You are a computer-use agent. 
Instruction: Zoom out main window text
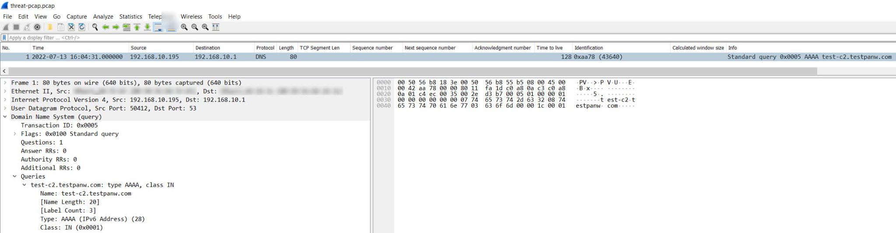tap(195, 27)
